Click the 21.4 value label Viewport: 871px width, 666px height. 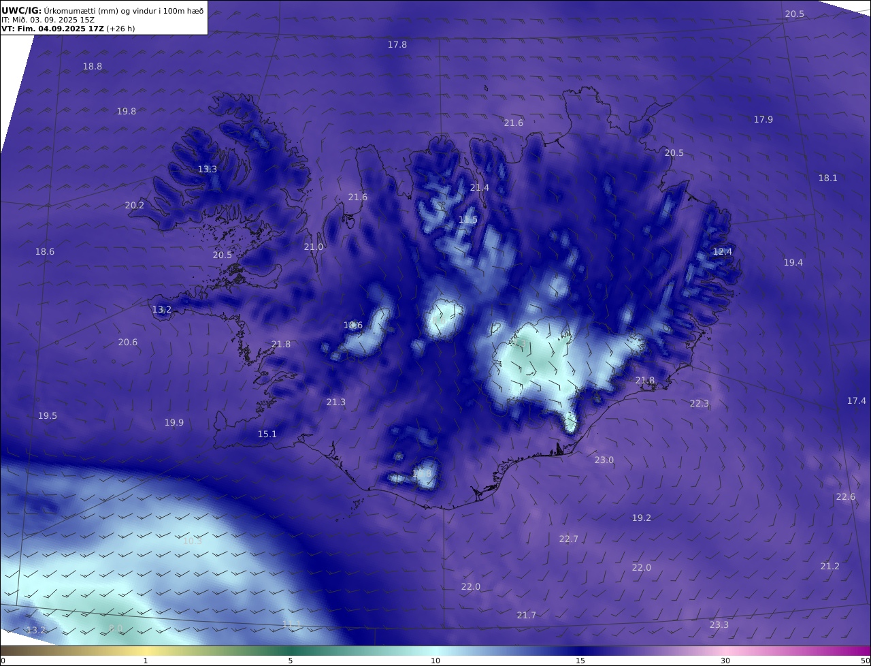tap(480, 188)
